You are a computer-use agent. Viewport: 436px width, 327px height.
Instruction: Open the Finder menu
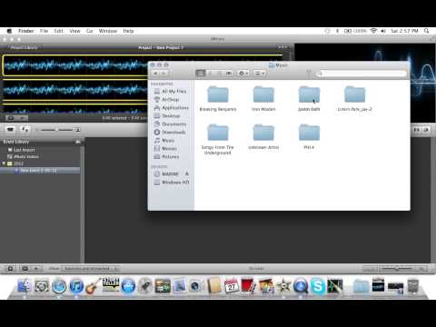26,31
